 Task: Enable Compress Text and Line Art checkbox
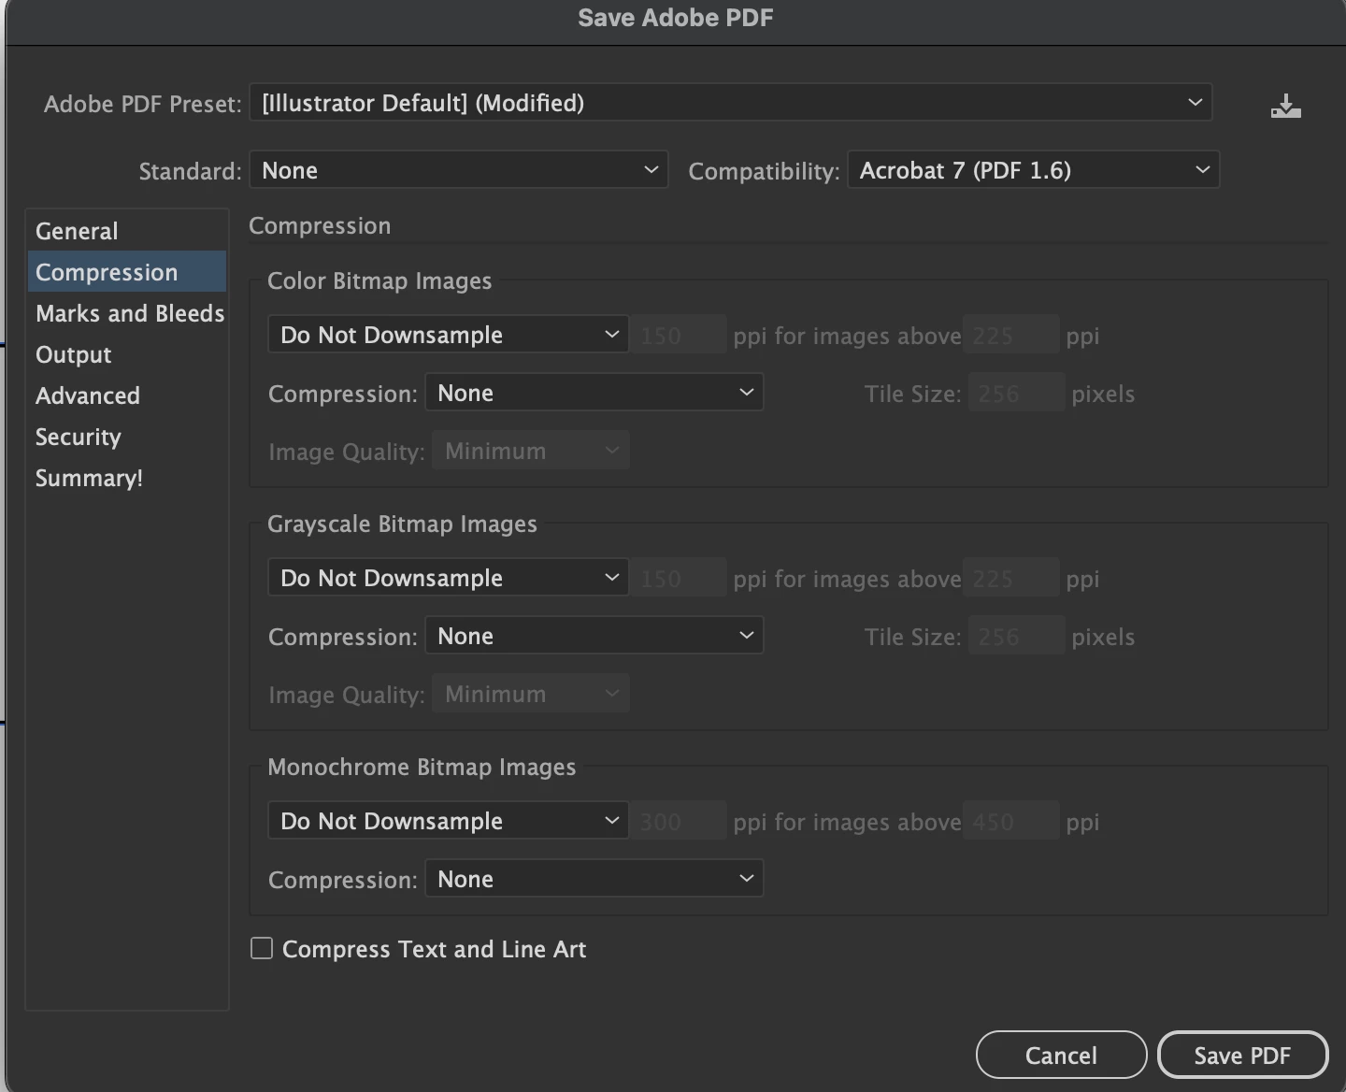(x=262, y=948)
